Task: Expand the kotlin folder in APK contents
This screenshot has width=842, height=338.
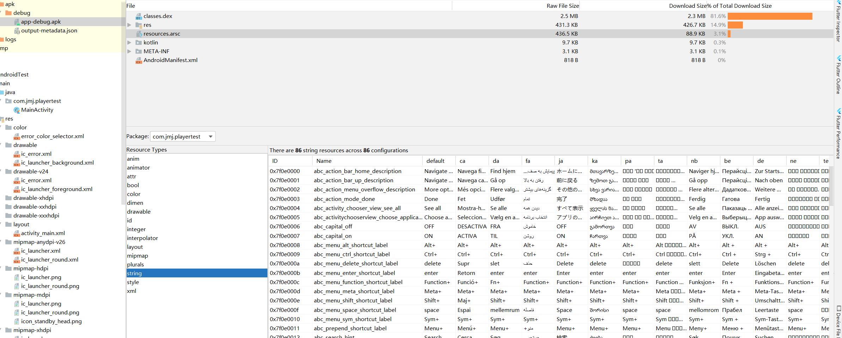Action: (129, 43)
